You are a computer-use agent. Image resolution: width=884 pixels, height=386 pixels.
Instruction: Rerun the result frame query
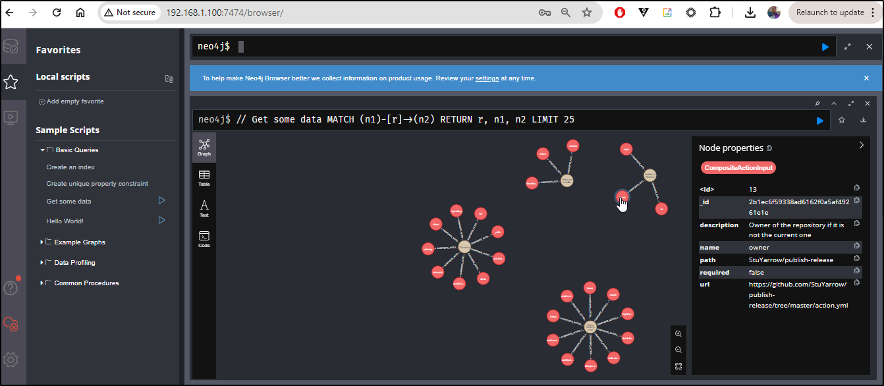(x=820, y=121)
